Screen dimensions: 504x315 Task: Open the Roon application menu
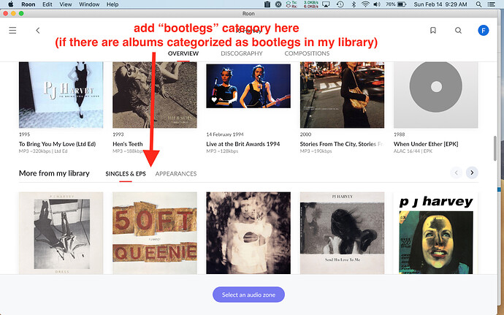click(28, 4)
